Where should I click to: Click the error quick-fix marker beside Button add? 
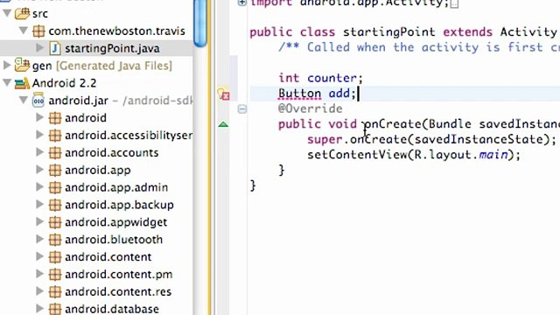tap(224, 94)
